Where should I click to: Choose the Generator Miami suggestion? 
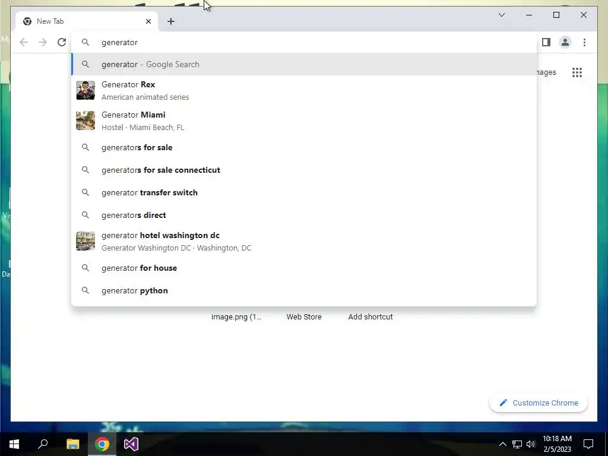305,121
